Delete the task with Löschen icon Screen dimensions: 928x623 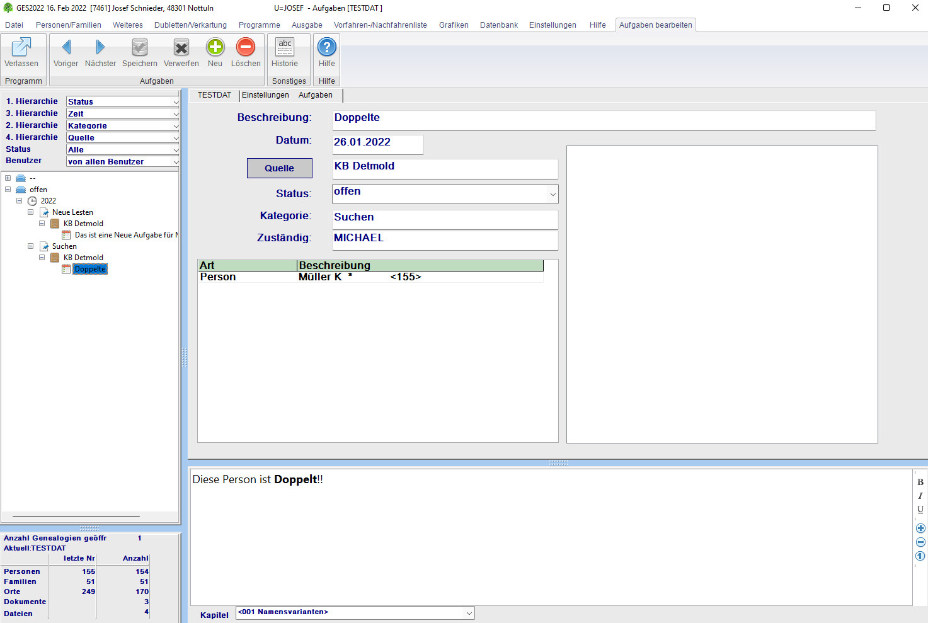246,47
